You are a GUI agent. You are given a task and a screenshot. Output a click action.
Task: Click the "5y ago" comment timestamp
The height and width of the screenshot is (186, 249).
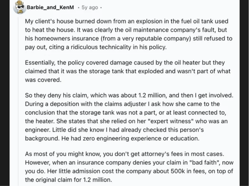(x=90, y=7)
